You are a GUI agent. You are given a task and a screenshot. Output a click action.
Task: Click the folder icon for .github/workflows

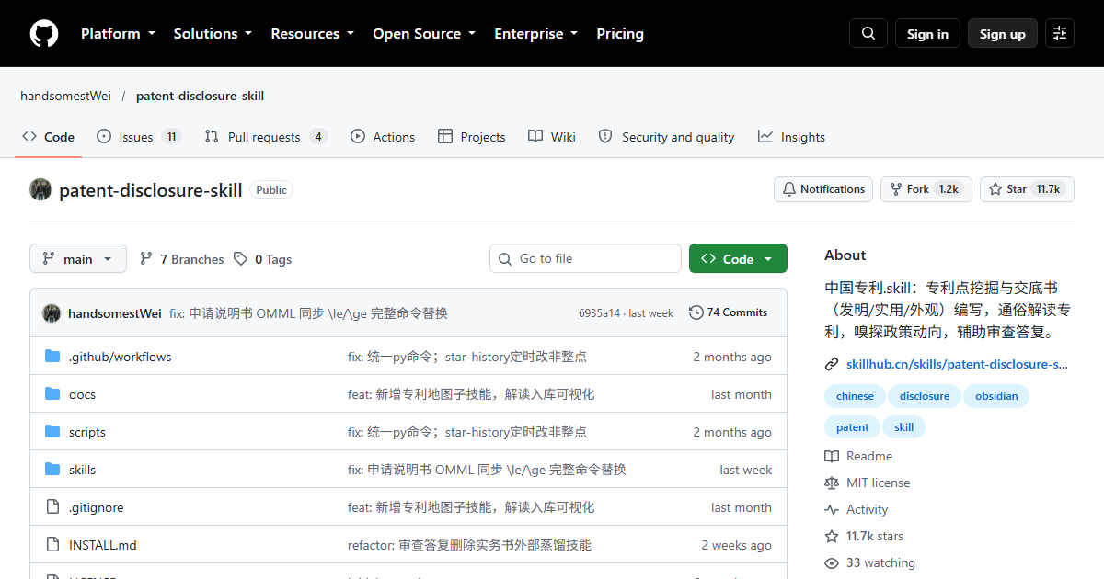pos(52,357)
